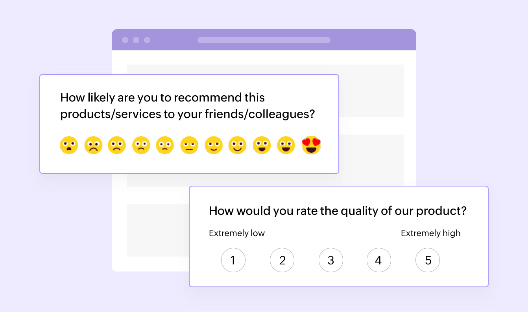528x314 pixels.
Task: Rate product quality as 1
Action: point(233,260)
